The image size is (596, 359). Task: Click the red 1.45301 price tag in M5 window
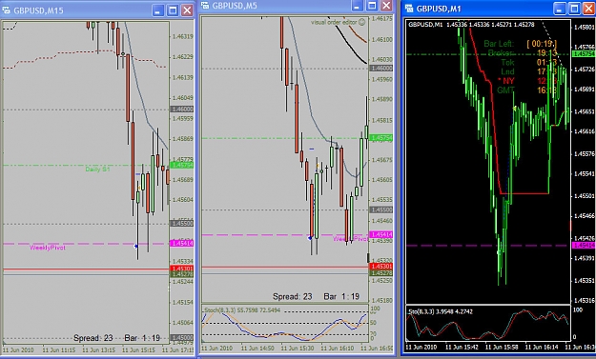coord(381,267)
